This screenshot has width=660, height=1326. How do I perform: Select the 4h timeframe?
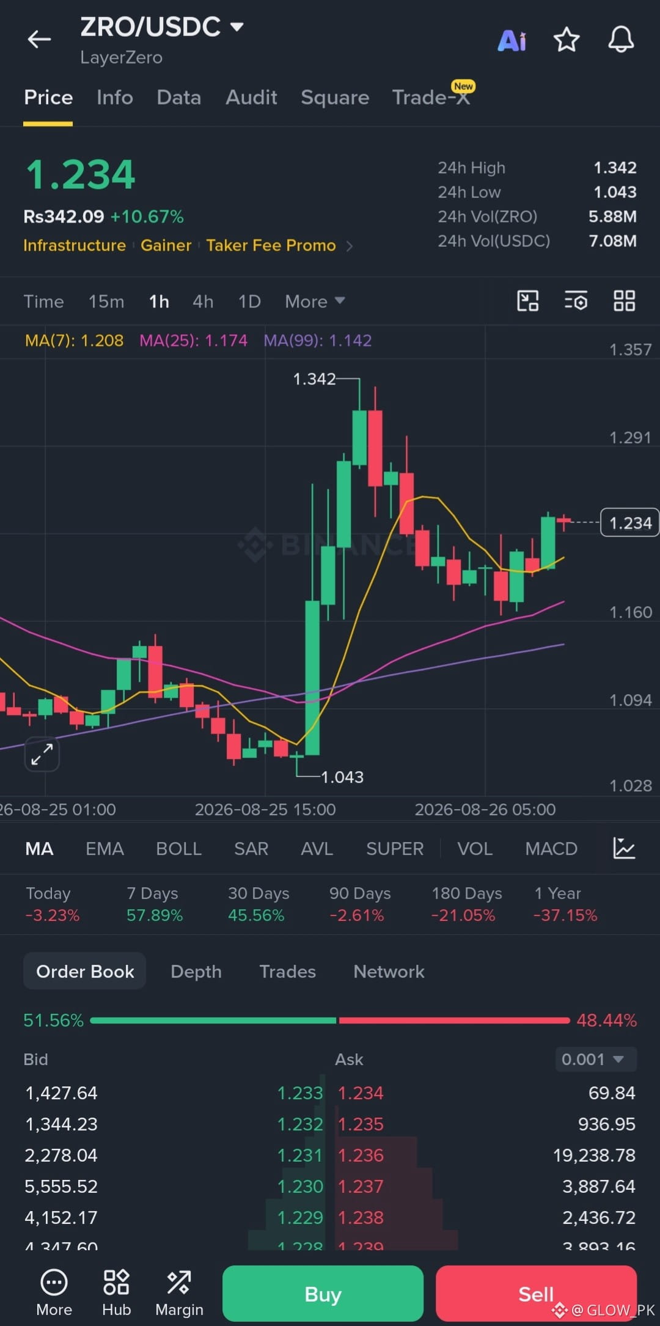(x=203, y=301)
